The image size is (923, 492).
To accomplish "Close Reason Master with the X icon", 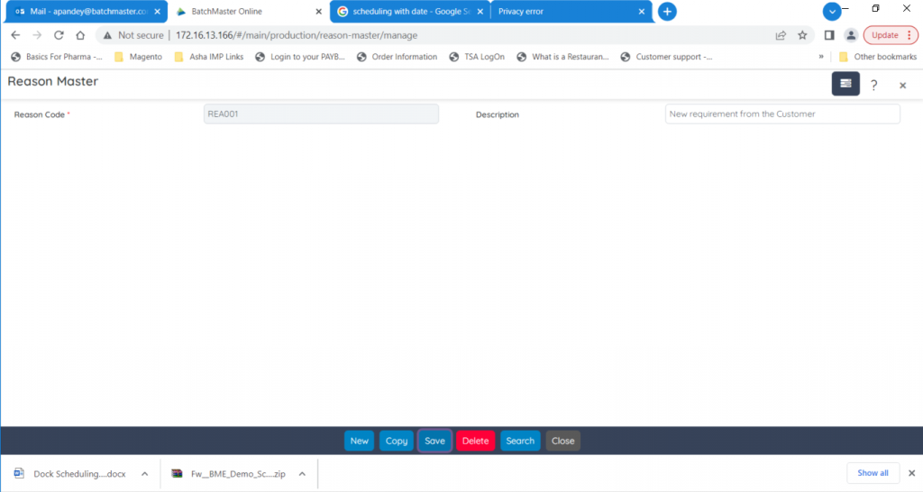I will (x=902, y=85).
